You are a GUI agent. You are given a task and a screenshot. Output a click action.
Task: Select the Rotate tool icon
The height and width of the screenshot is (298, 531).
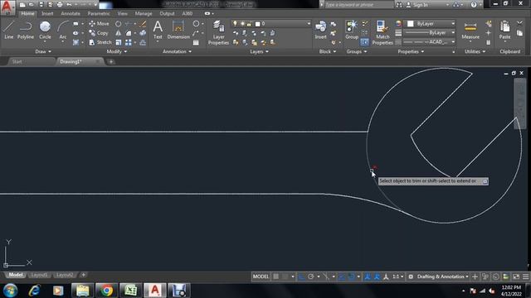pos(118,24)
